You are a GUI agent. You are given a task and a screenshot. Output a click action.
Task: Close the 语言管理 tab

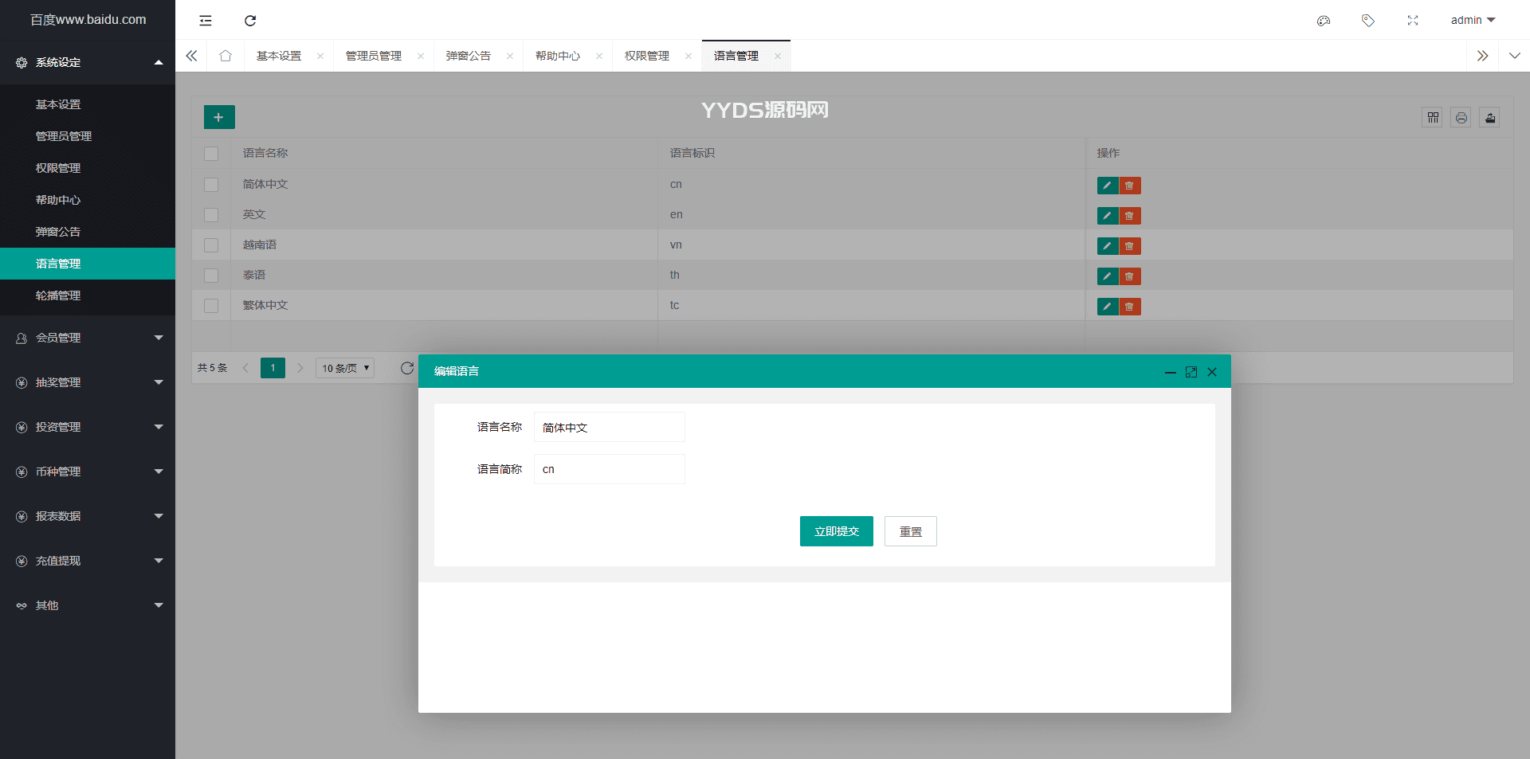click(778, 56)
